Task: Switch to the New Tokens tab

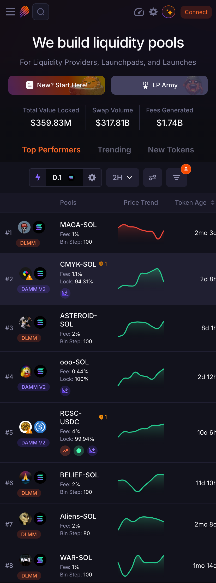Action: click(x=171, y=150)
